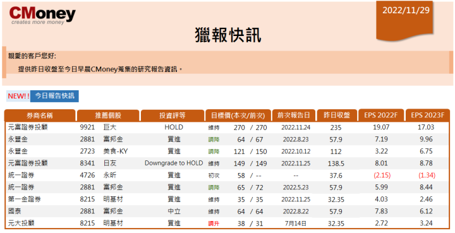Click EPS value 3.24
The image size is (455, 233).
click(426, 223)
